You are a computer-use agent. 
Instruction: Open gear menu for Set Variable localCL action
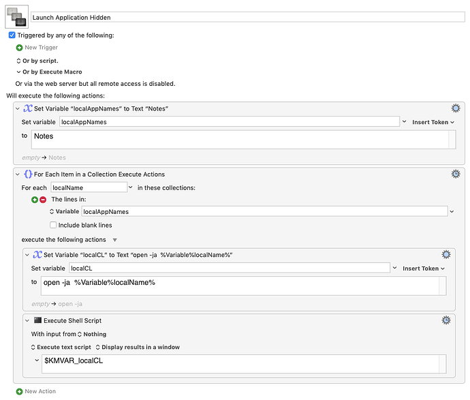click(446, 254)
